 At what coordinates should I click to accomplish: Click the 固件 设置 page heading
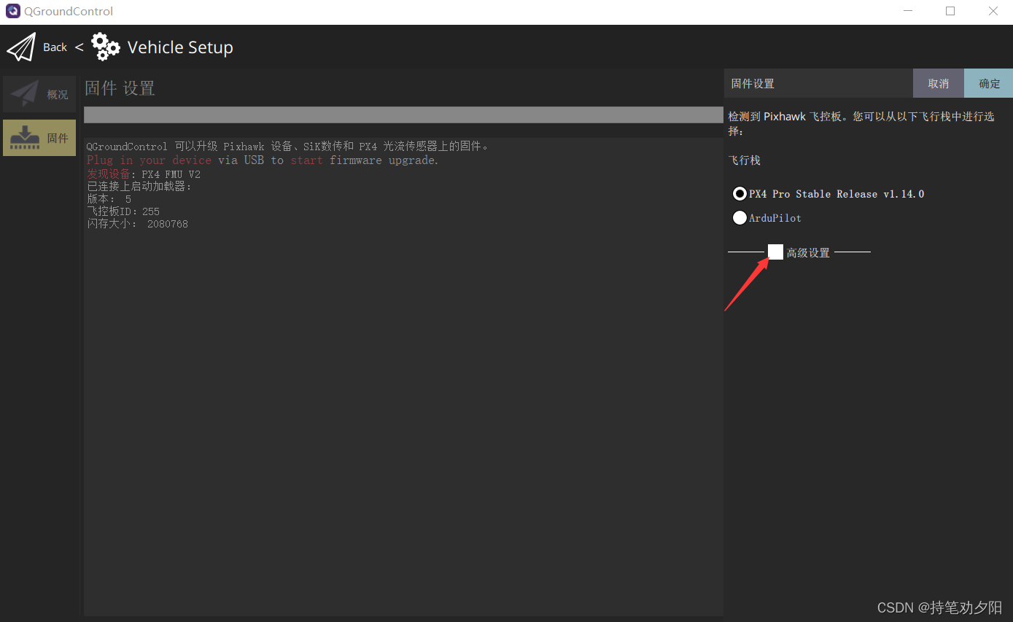[120, 89]
